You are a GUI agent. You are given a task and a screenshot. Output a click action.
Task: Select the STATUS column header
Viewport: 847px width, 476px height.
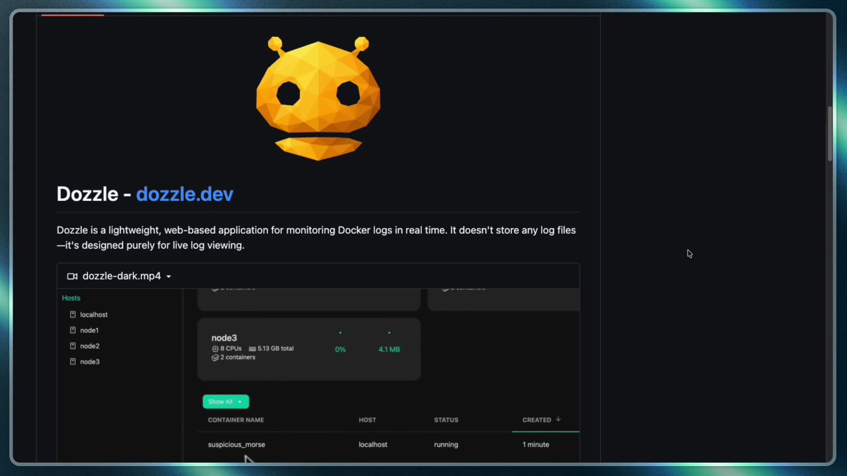pyautogui.click(x=446, y=419)
